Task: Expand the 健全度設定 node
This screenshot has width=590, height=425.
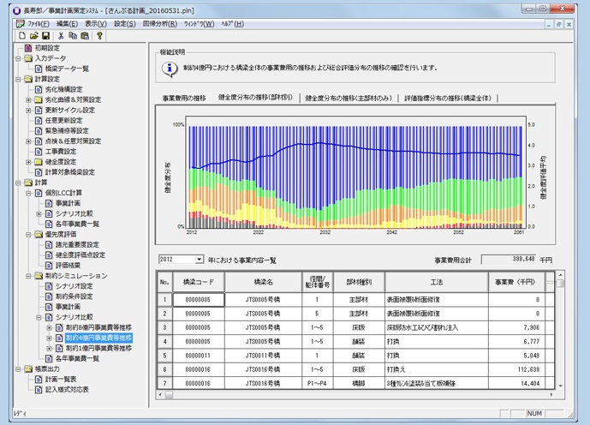Action: click(x=28, y=162)
